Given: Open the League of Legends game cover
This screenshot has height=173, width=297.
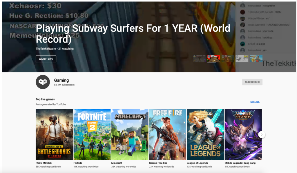Looking at the screenshot, I should [x=205, y=134].
